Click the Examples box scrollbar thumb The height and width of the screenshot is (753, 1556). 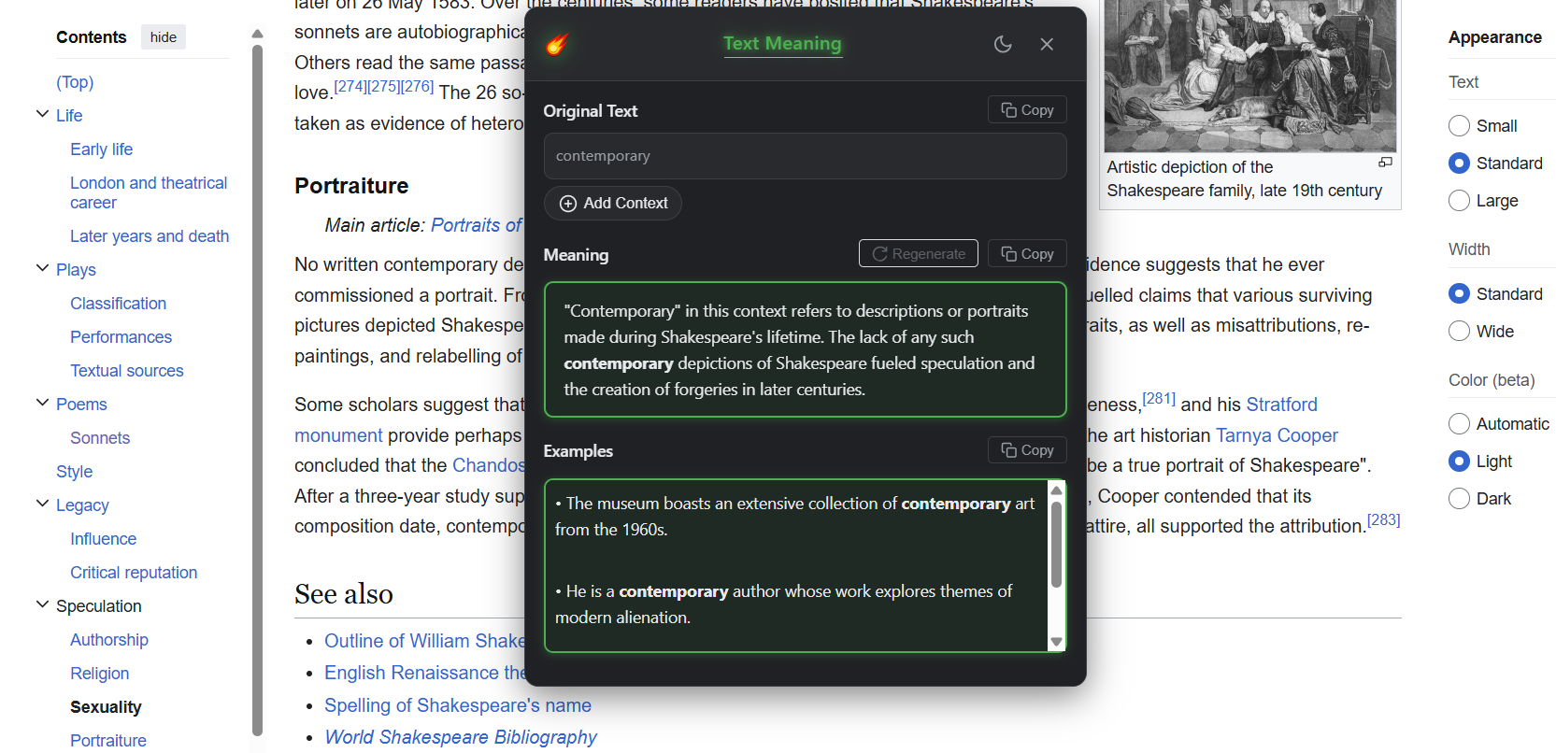[x=1056, y=545]
